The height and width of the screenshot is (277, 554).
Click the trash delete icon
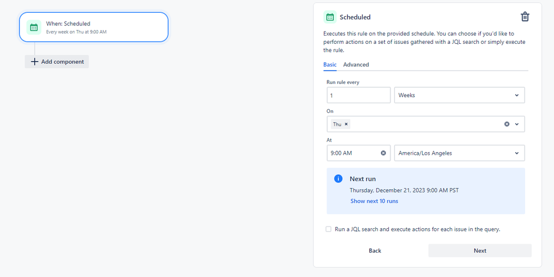pos(525,17)
